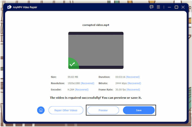Click the repaired video thumbnail

(x=96, y=50)
